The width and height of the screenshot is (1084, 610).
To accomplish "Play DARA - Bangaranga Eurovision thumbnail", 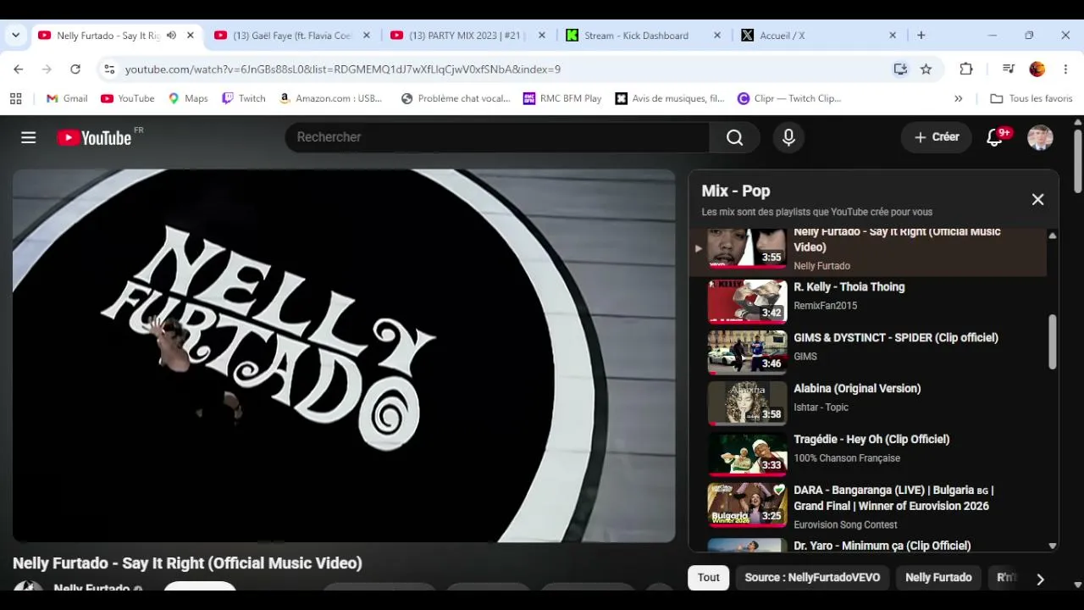I will tap(747, 504).
